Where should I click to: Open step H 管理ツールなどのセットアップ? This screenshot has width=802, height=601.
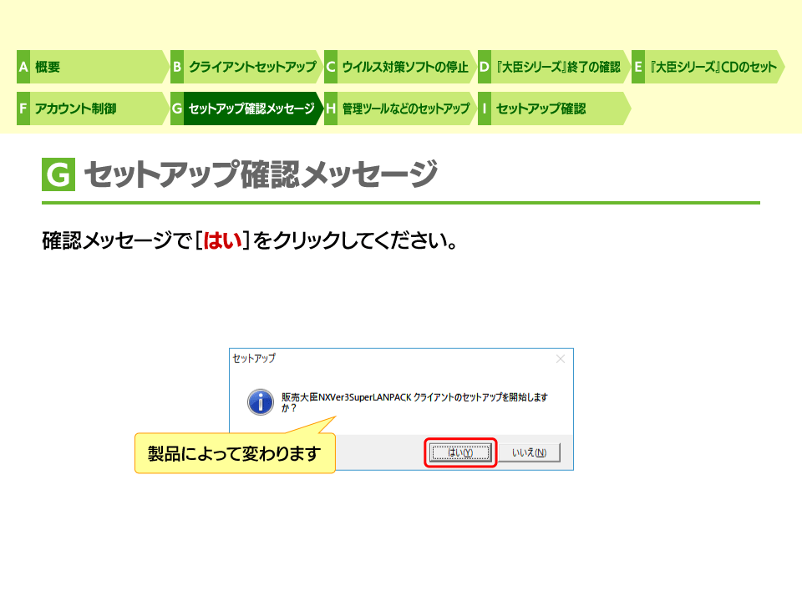399,109
